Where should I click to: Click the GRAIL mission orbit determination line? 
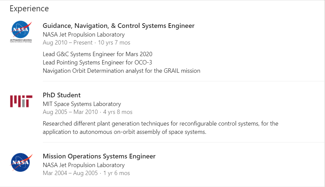click(x=122, y=71)
